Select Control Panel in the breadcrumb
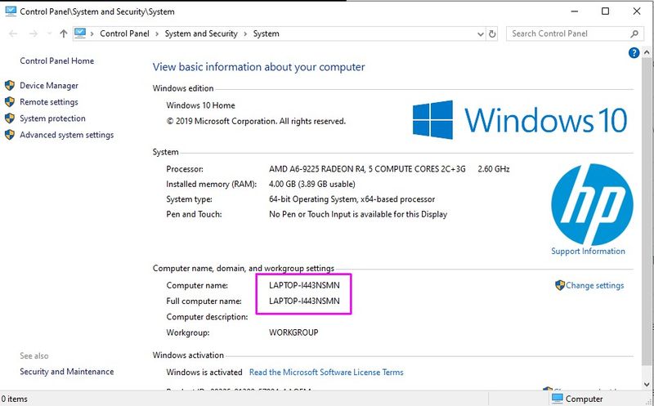This screenshot has height=406, width=654. click(x=124, y=33)
